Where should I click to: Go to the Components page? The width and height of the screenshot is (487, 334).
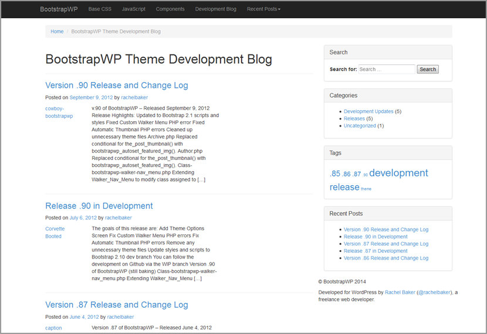click(x=170, y=9)
